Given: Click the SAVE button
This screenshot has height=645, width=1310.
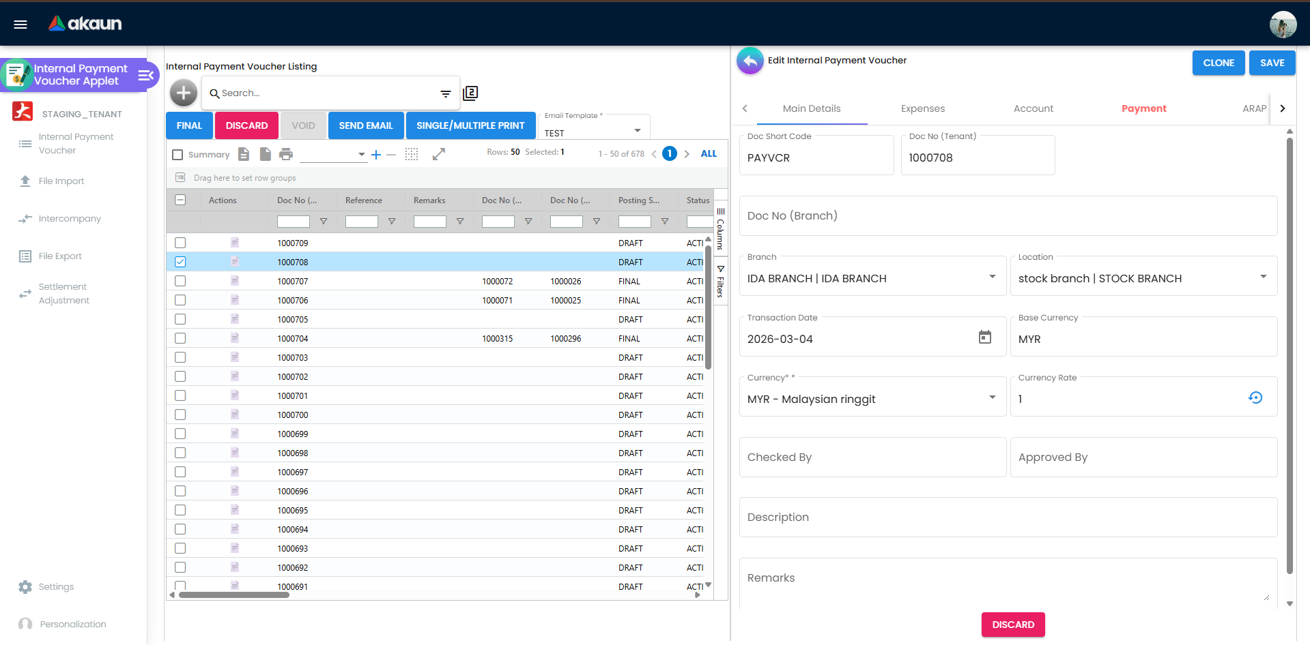Looking at the screenshot, I should pos(1272,63).
